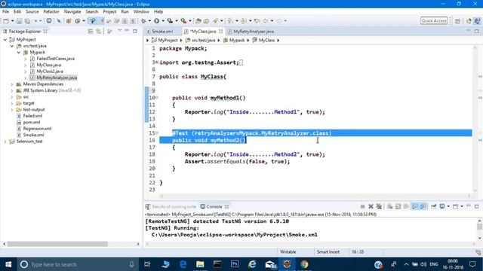Open dropdown arrow next to Run button
This screenshot has height=271, width=483.
point(163,21)
